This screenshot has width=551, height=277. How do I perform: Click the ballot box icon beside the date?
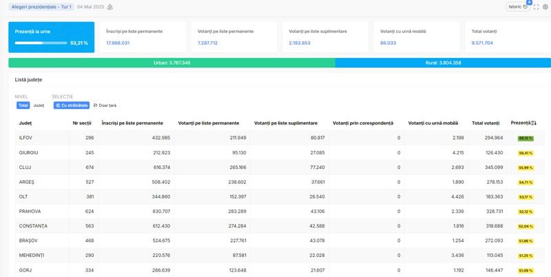[x=110, y=7]
